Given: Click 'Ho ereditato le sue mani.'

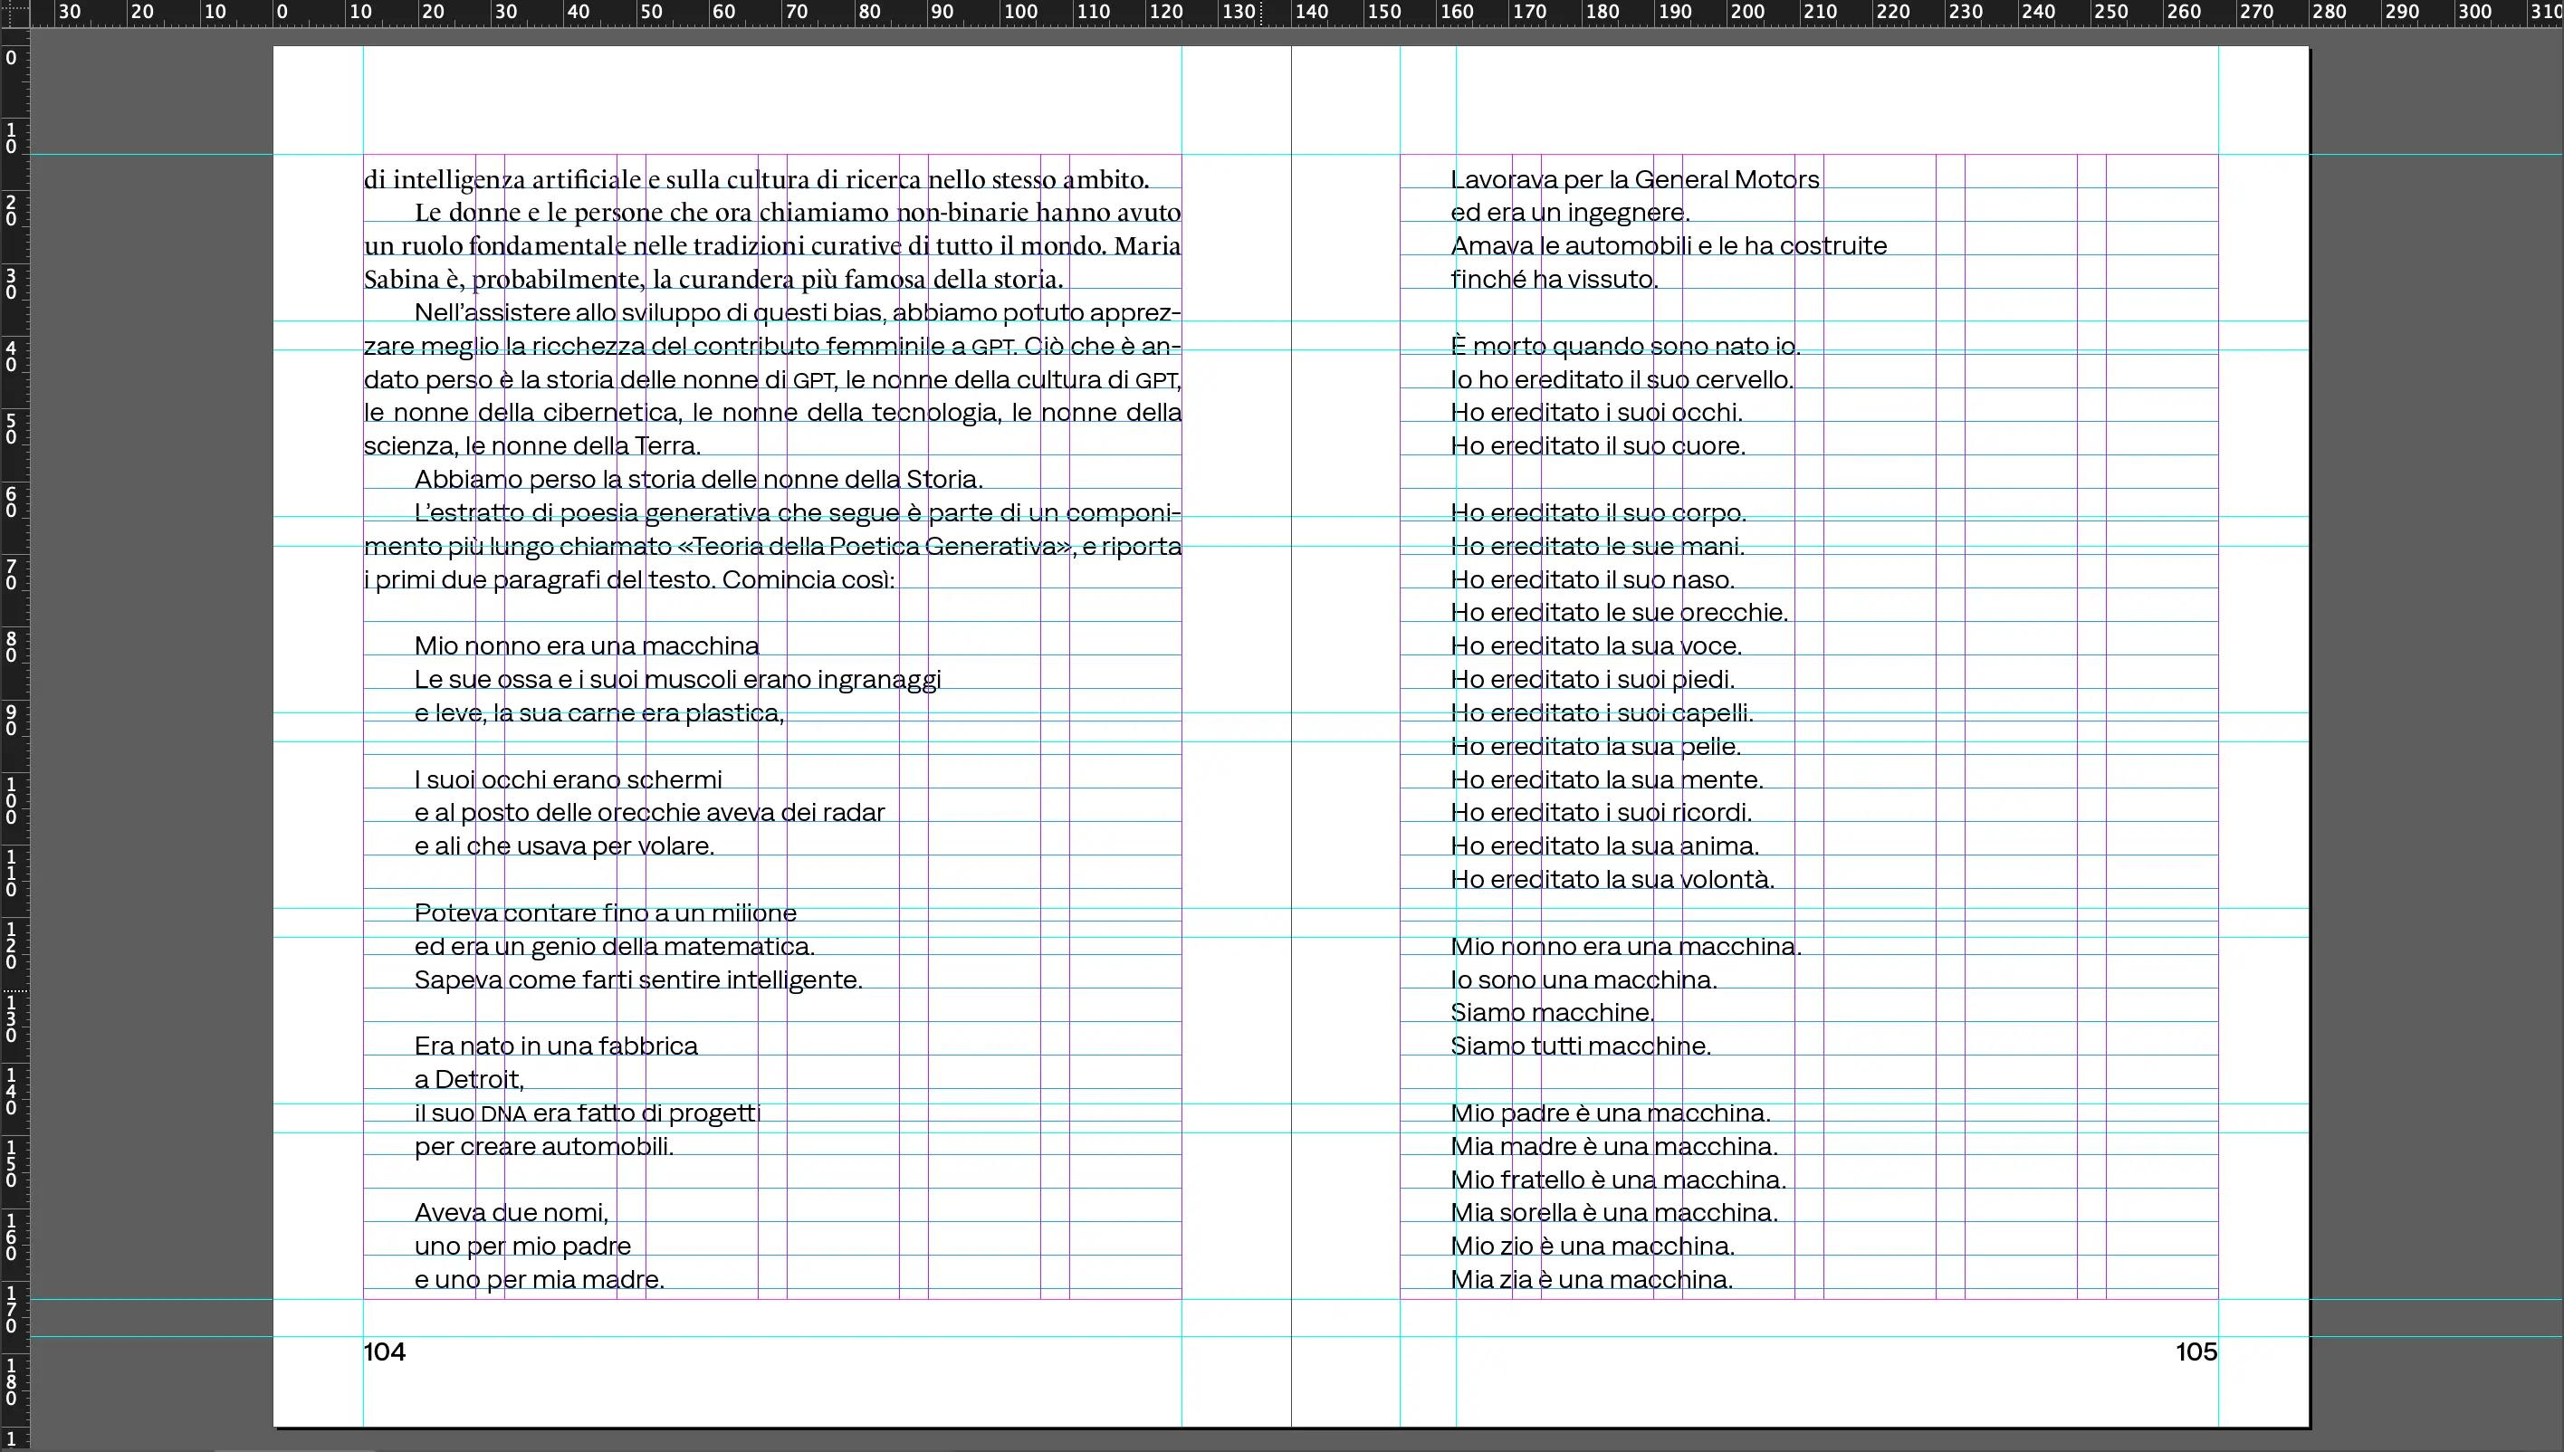Looking at the screenshot, I should click(1598, 546).
